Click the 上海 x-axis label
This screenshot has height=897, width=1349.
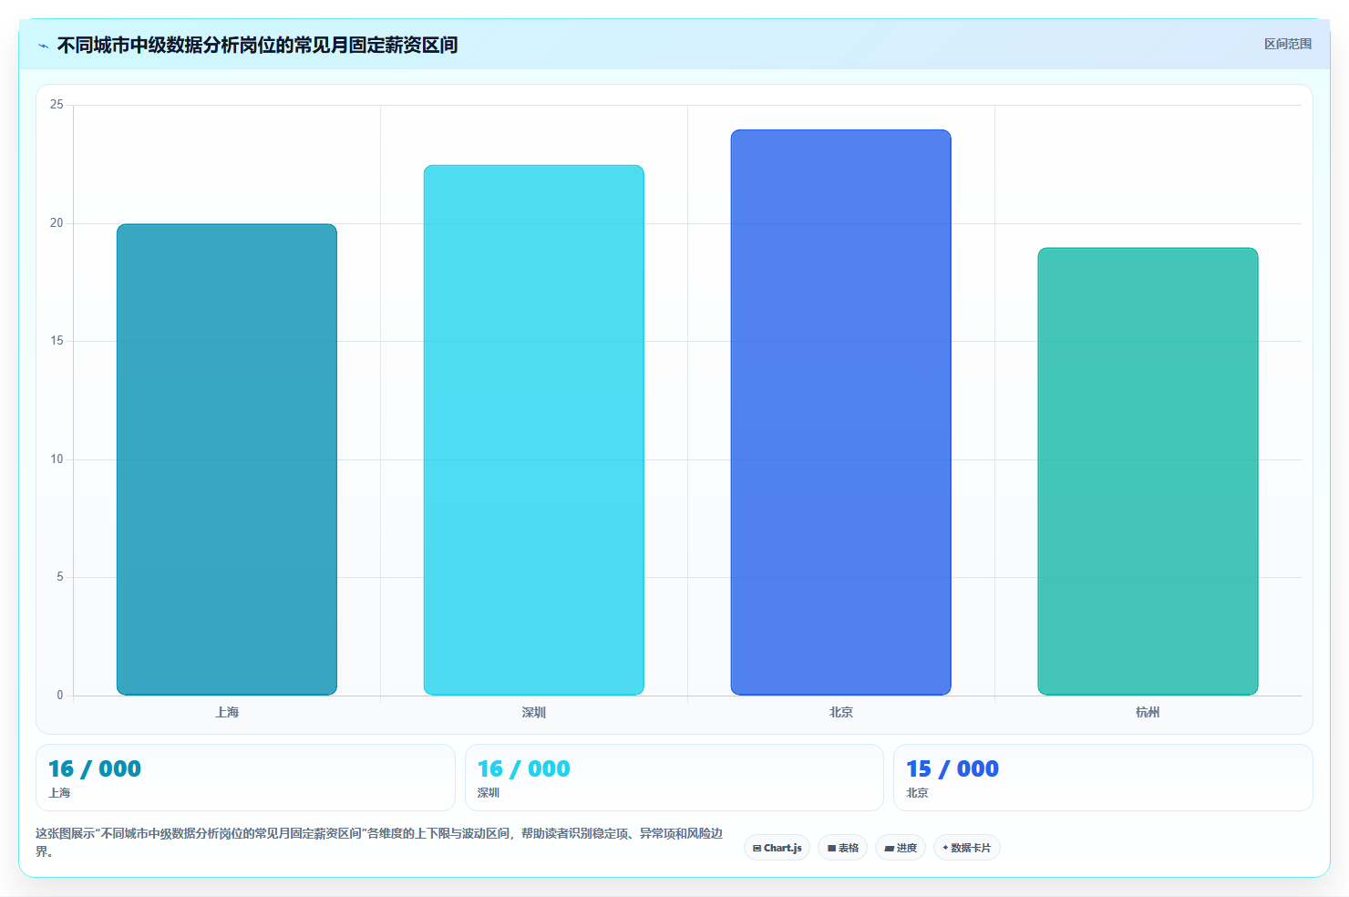[227, 712]
